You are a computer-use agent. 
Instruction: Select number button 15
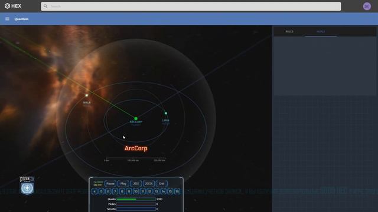click(170, 191)
